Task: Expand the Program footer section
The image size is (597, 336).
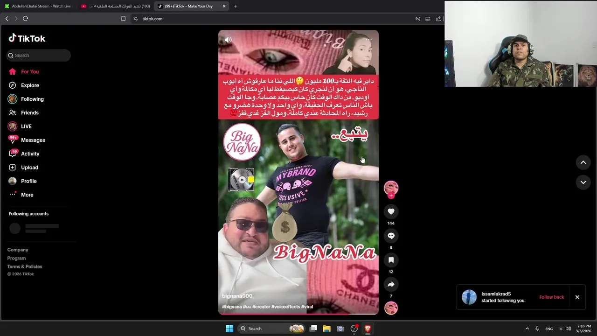Action: click(x=16, y=258)
